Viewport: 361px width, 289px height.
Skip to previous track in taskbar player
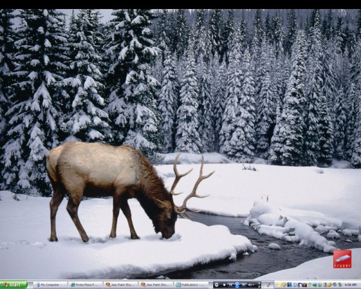click(x=230, y=285)
